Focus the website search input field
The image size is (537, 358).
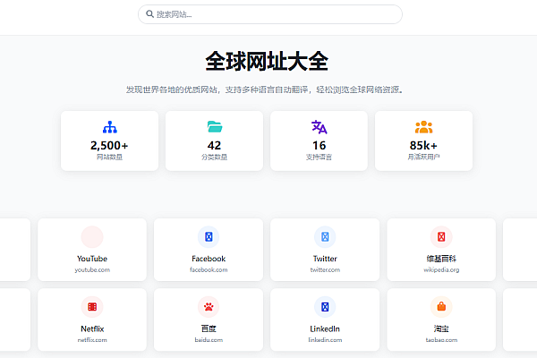click(x=270, y=14)
